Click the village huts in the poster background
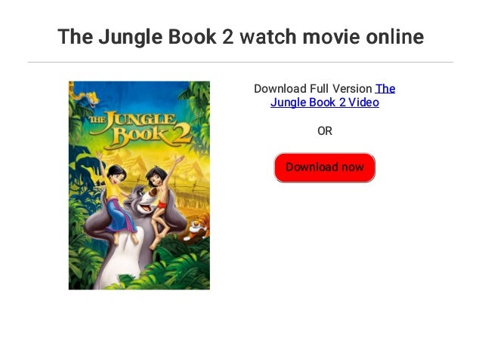The image size is (482, 361). [x=180, y=173]
